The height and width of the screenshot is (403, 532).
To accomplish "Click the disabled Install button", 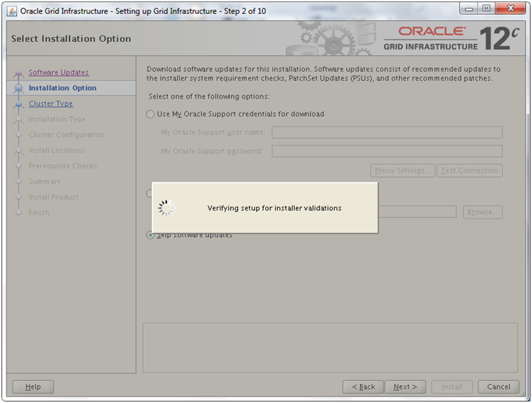I will (x=452, y=387).
